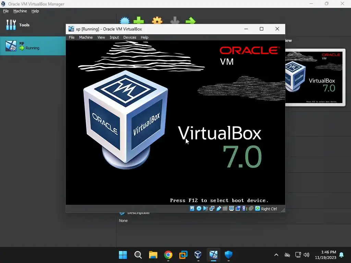Click the notification bell icon
This screenshot has height=263, width=351.
(342, 255)
